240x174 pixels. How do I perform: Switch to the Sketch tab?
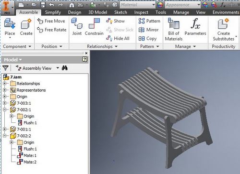click(x=120, y=12)
